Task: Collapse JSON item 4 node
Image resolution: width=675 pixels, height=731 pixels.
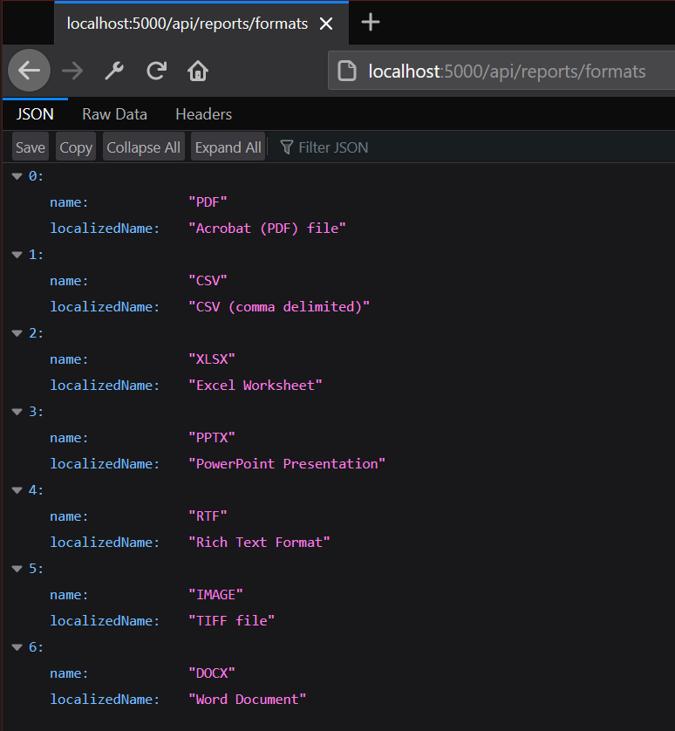Action: [x=17, y=490]
